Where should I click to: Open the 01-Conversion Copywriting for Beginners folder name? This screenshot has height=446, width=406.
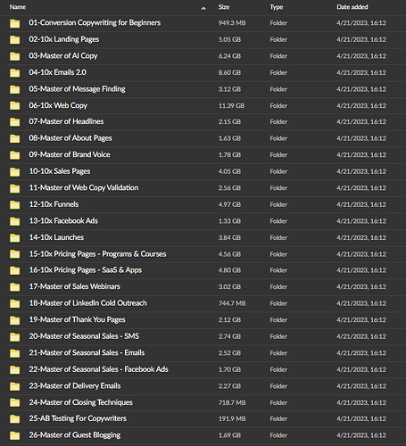pos(95,23)
